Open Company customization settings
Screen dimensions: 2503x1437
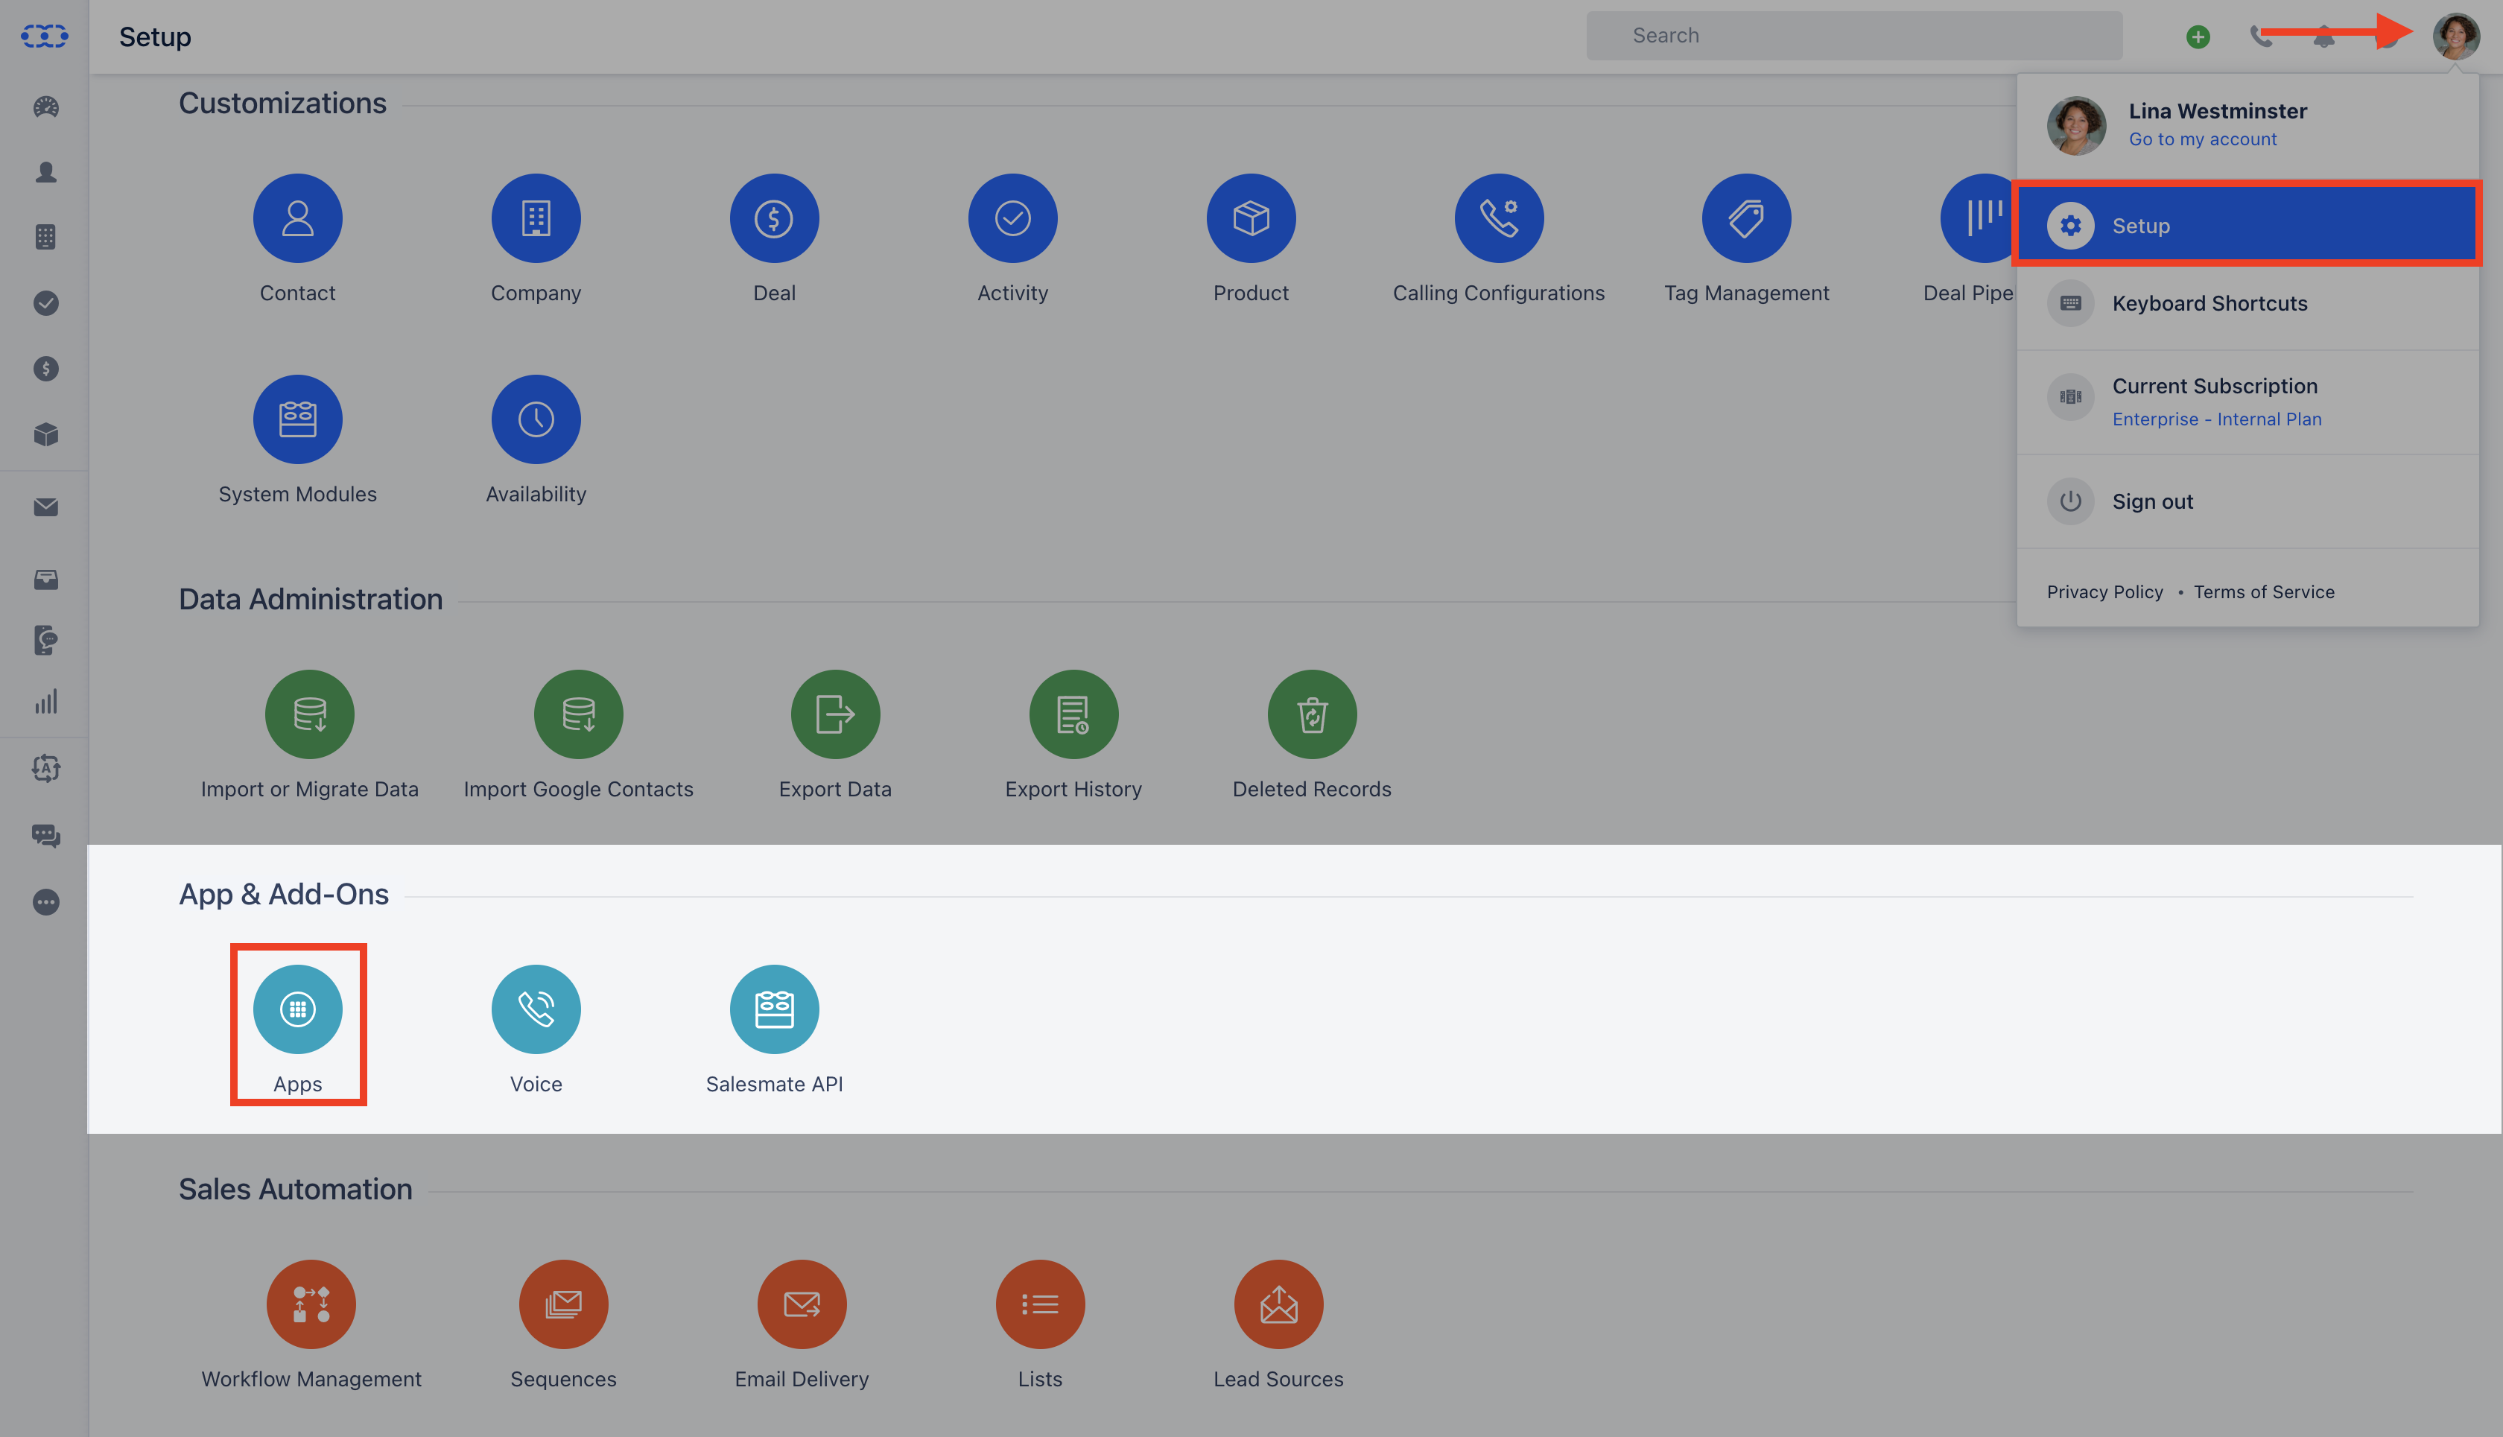tap(536, 218)
